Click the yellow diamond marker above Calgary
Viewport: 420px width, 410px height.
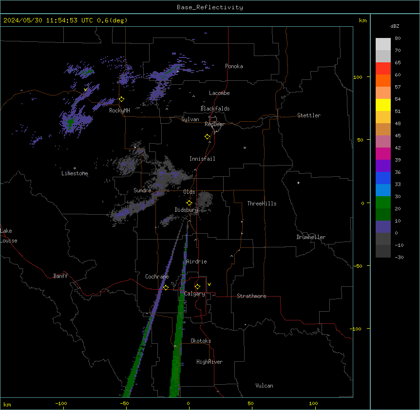click(x=197, y=287)
